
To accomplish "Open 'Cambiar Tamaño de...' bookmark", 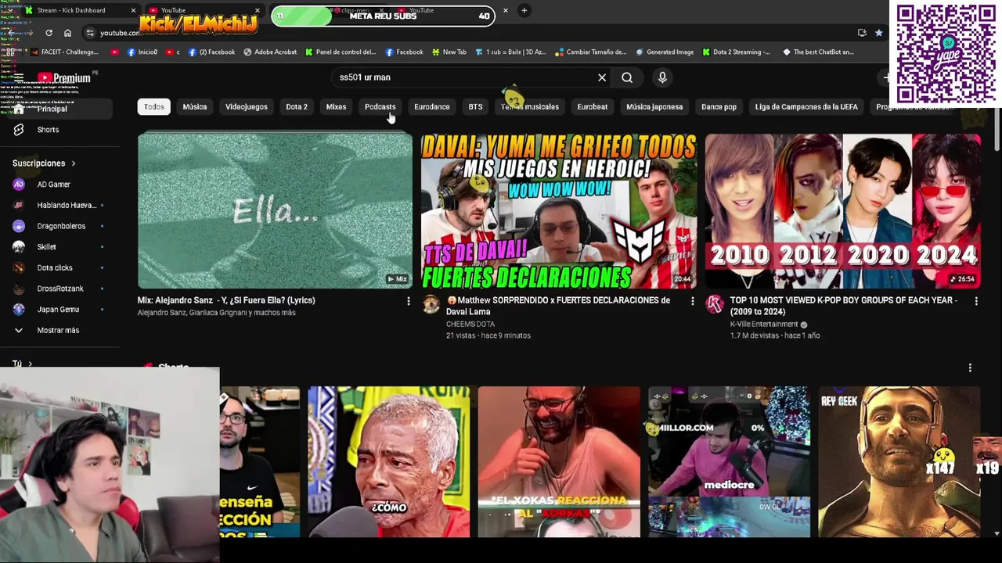I will coord(591,52).
